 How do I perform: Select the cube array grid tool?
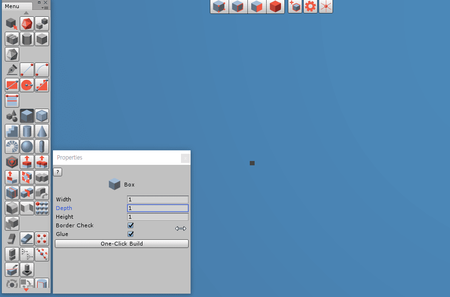tap(42, 208)
